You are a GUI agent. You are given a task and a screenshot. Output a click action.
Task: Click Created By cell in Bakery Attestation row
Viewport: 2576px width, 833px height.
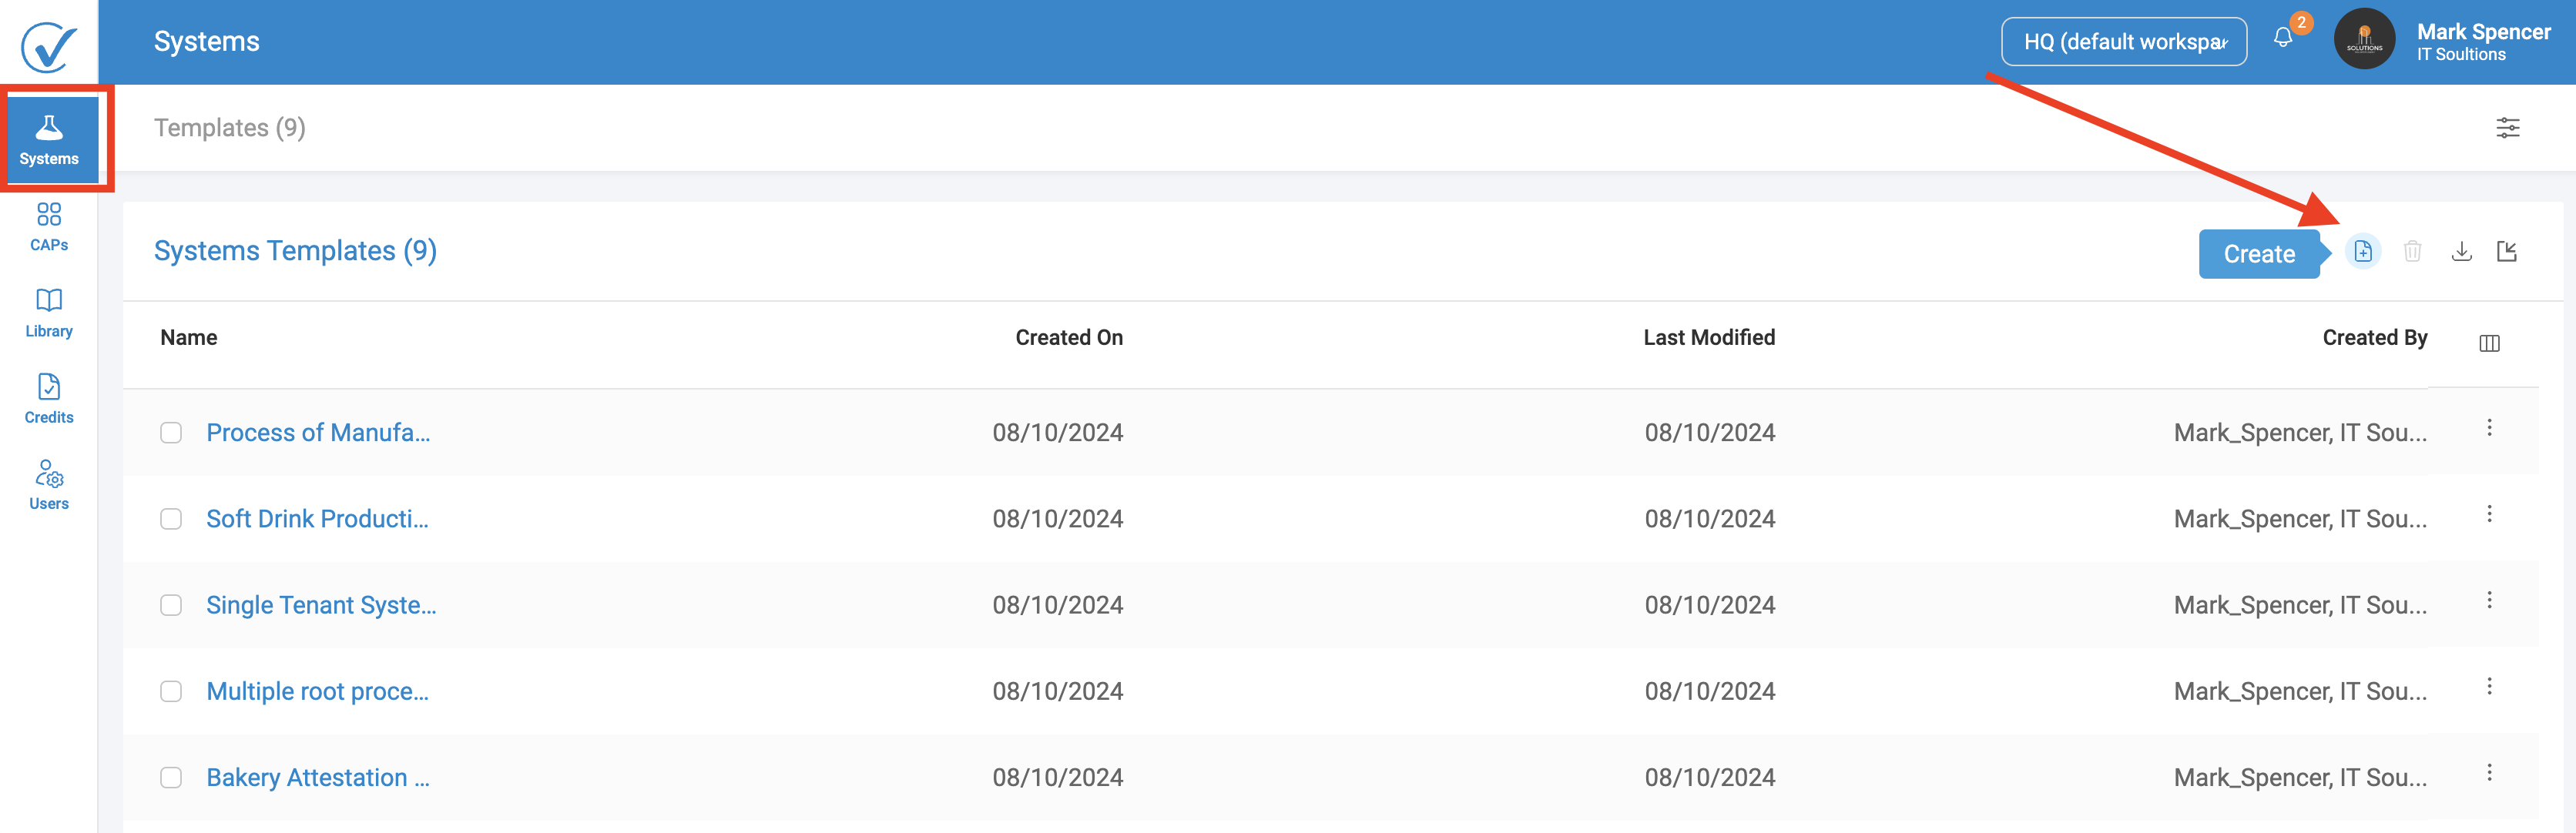[2300, 778]
